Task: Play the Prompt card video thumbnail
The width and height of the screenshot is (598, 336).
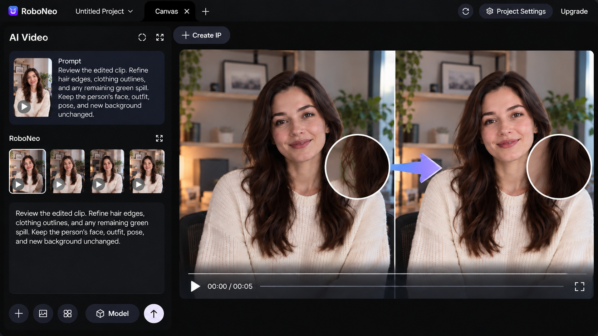Action: [24, 106]
